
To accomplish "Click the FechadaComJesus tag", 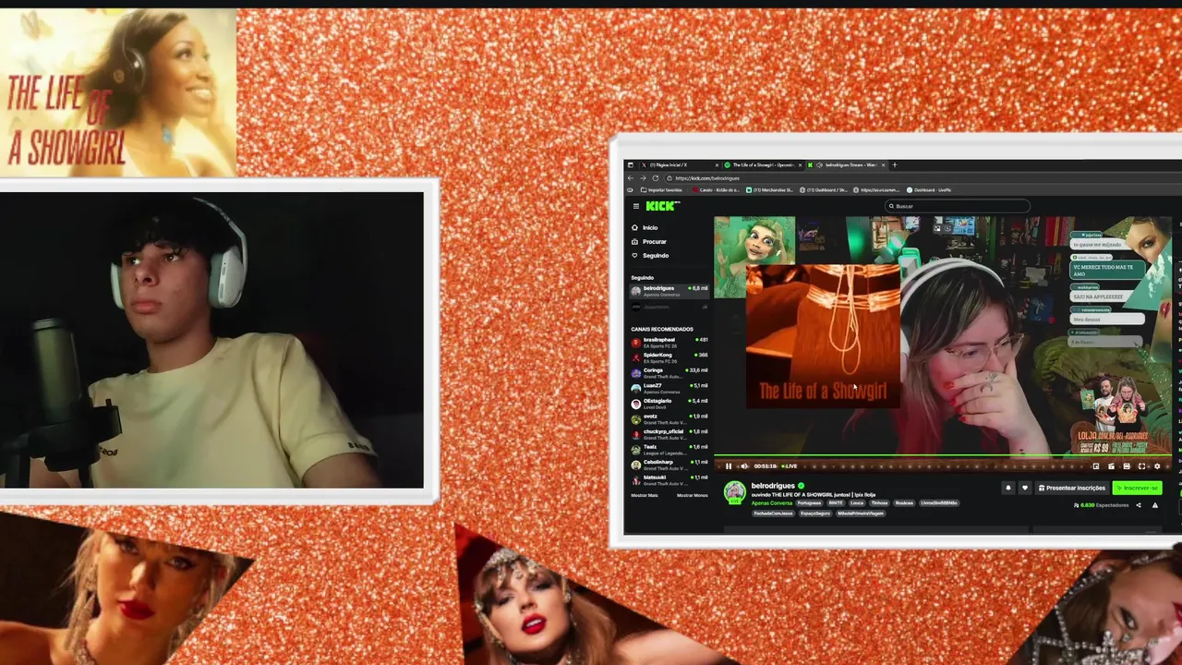I will 771,514.
